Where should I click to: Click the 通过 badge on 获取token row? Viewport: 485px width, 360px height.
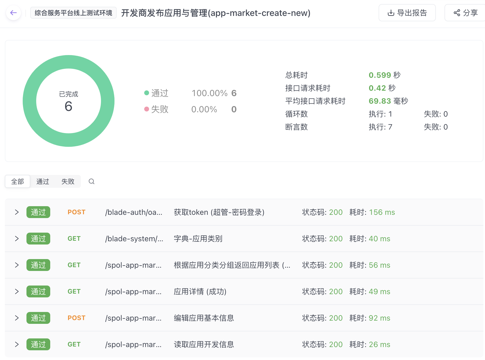(x=38, y=212)
